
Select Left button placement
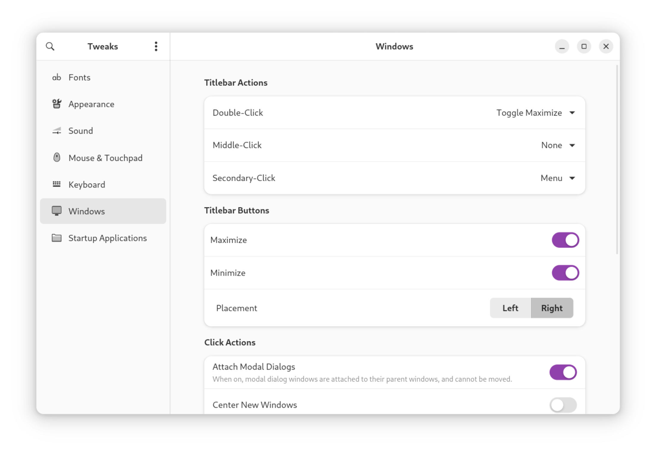point(510,308)
